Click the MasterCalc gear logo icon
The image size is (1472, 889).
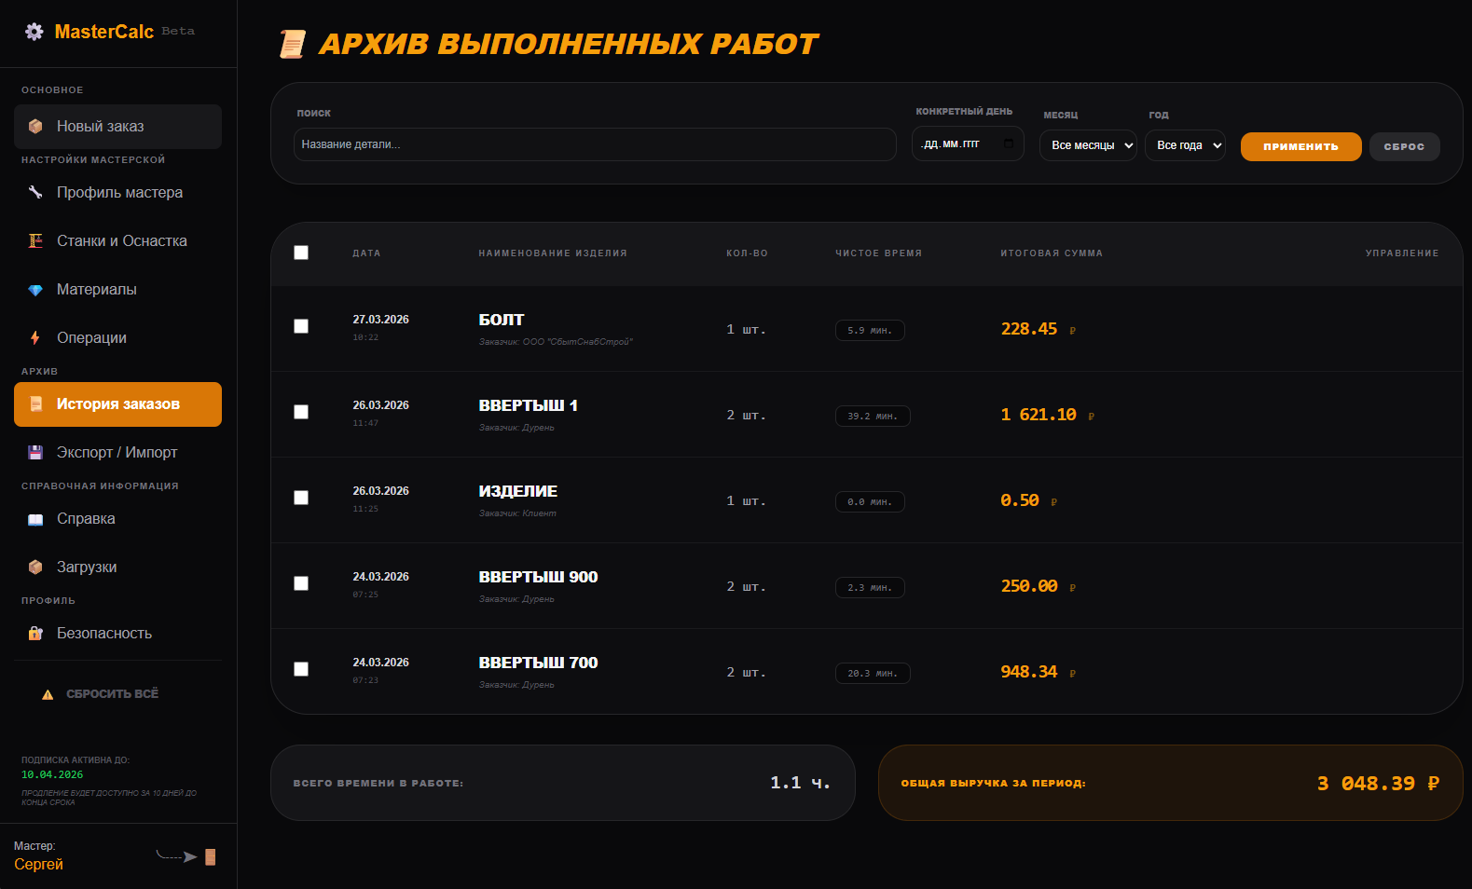pos(34,32)
